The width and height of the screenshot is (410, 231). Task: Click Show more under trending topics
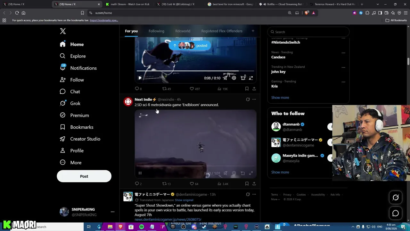pos(280,98)
